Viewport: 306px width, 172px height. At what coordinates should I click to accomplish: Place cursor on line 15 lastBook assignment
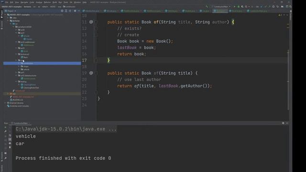tap(136, 48)
